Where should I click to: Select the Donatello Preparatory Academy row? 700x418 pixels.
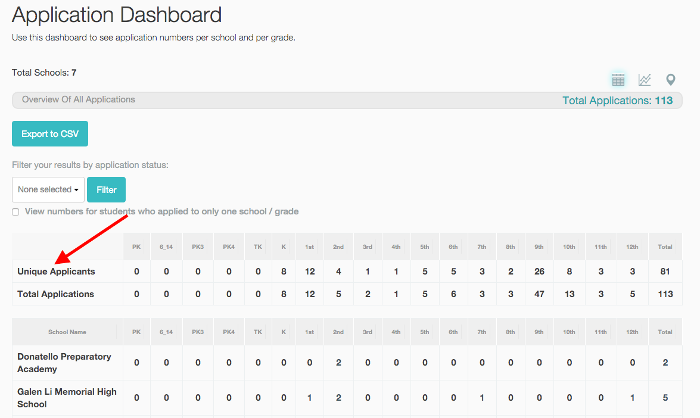pyautogui.click(x=347, y=363)
